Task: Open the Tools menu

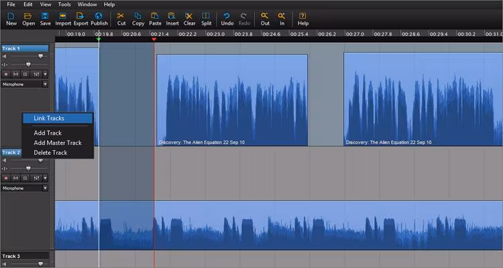Action: (64, 5)
